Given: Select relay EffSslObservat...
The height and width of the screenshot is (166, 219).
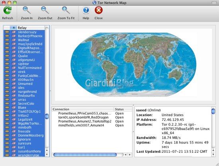Looking at the screenshot, I should [x=30, y=52].
